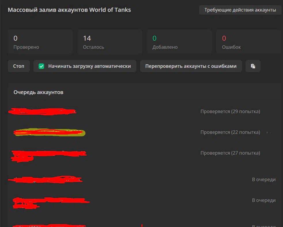Click the 'Ошибок' counter card
Viewport: 283px width, 227px height.
click(249, 42)
